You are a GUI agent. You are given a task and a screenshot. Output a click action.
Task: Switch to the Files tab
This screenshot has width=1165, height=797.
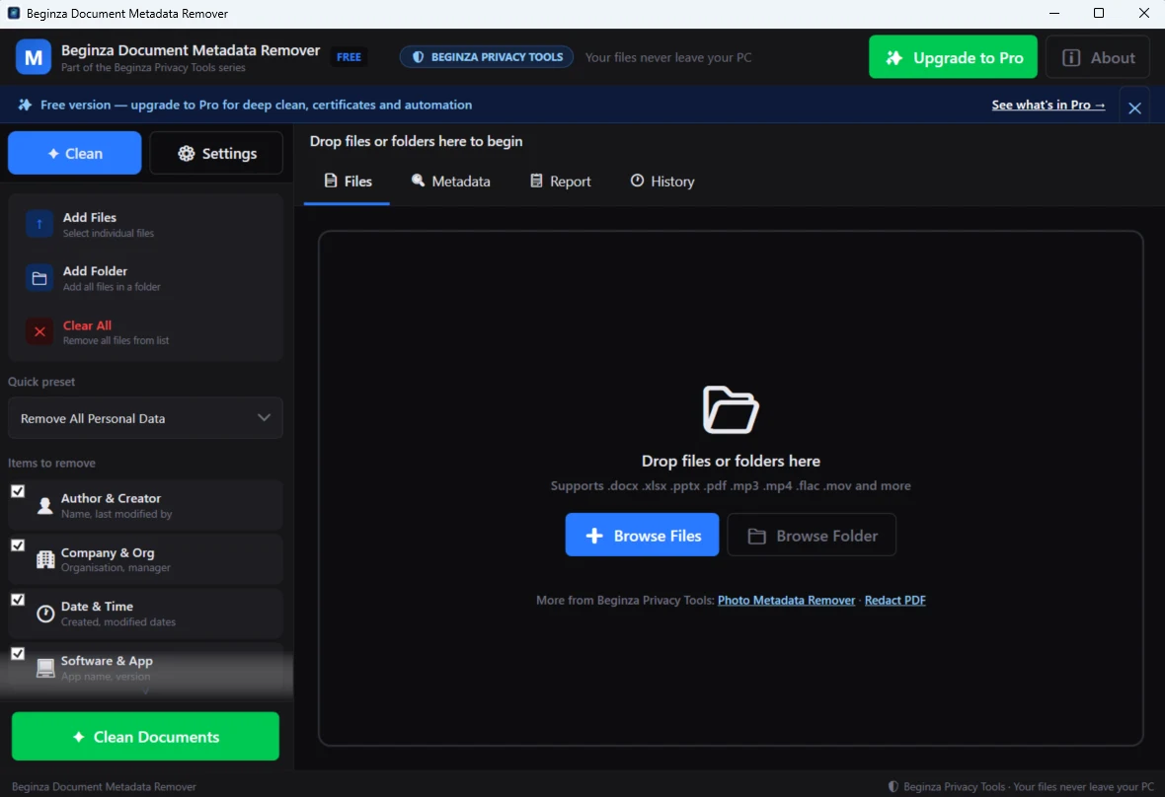click(x=347, y=181)
